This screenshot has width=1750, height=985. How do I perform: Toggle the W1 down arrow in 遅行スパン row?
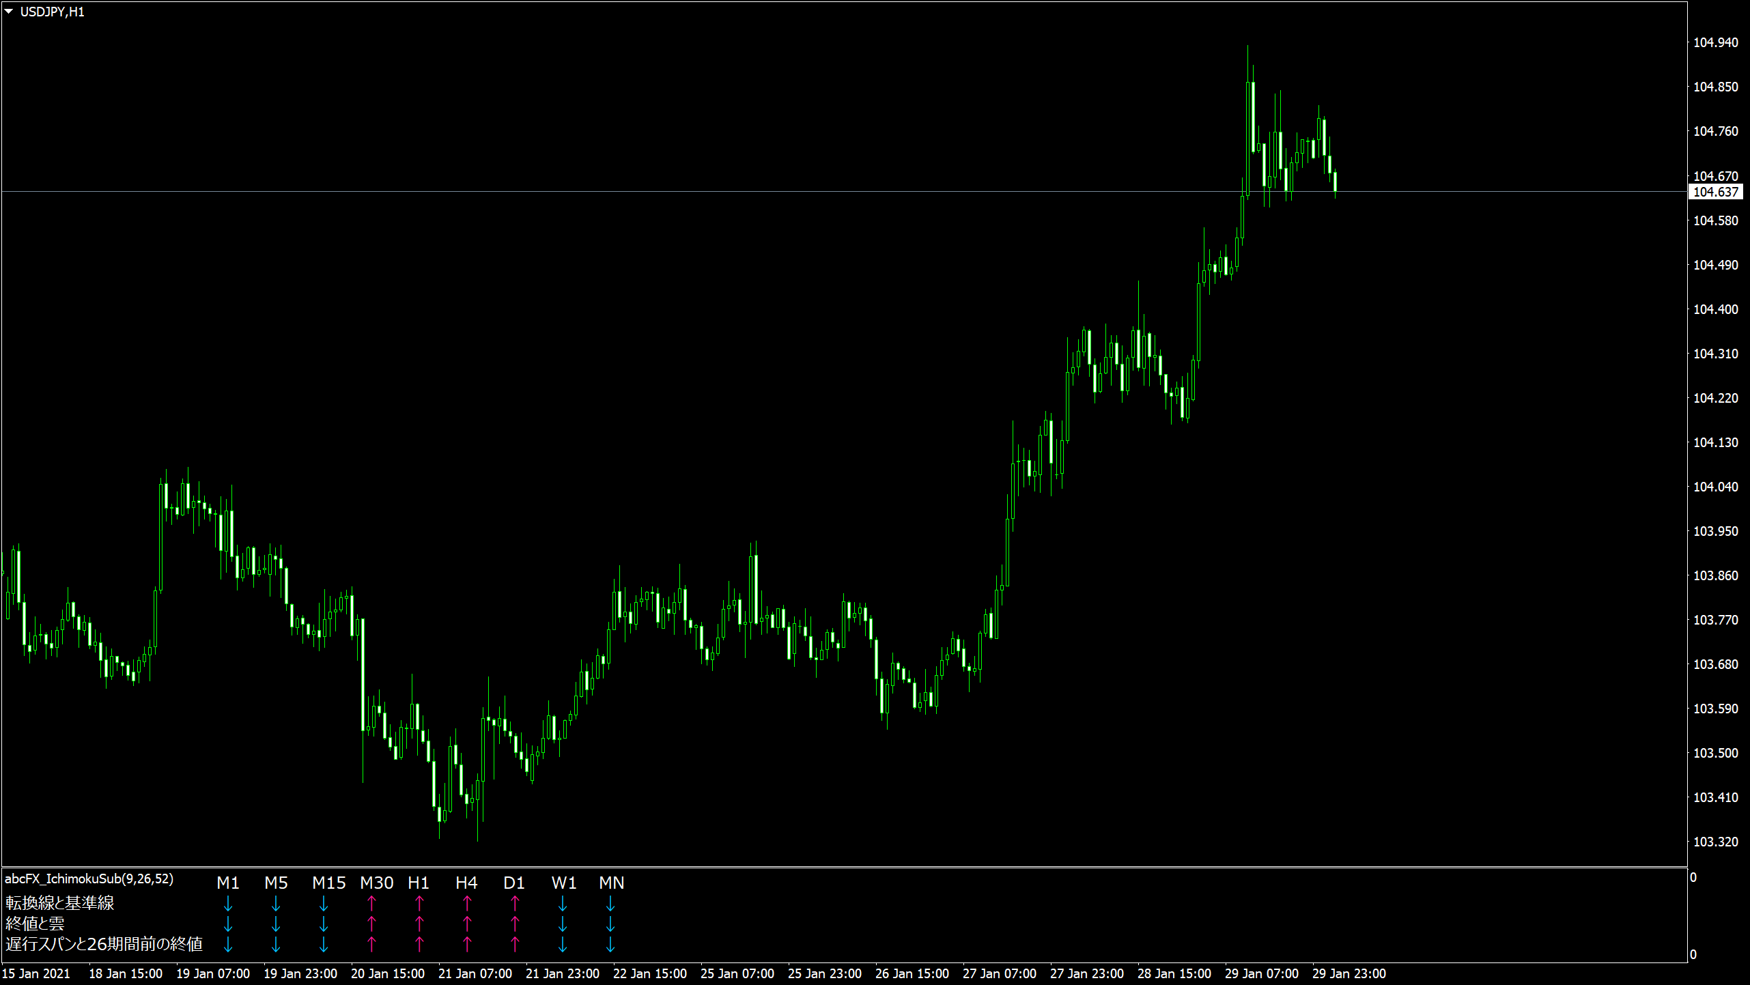point(563,946)
